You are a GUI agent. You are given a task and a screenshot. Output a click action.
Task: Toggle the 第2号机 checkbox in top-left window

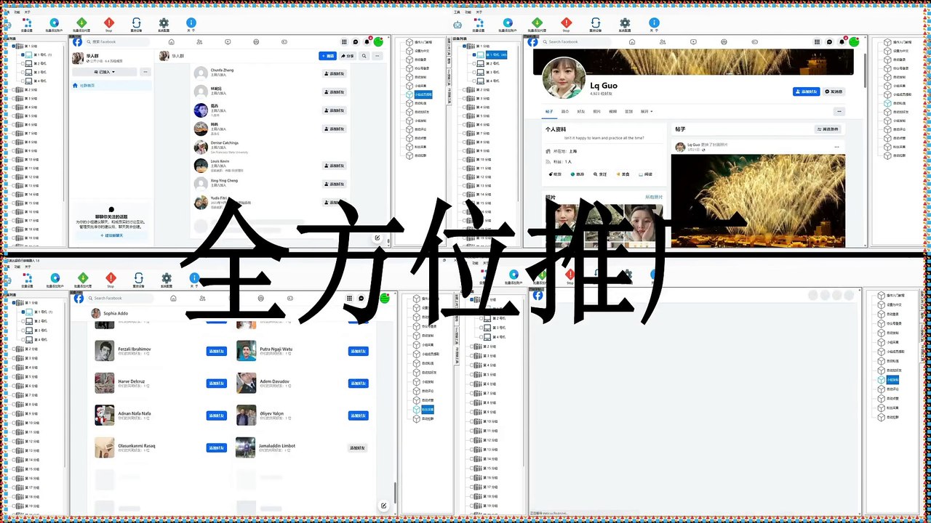[x=23, y=64]
